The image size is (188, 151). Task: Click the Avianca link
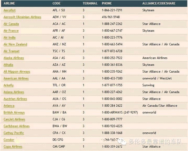pyautogui.click(x=9, y=106)
